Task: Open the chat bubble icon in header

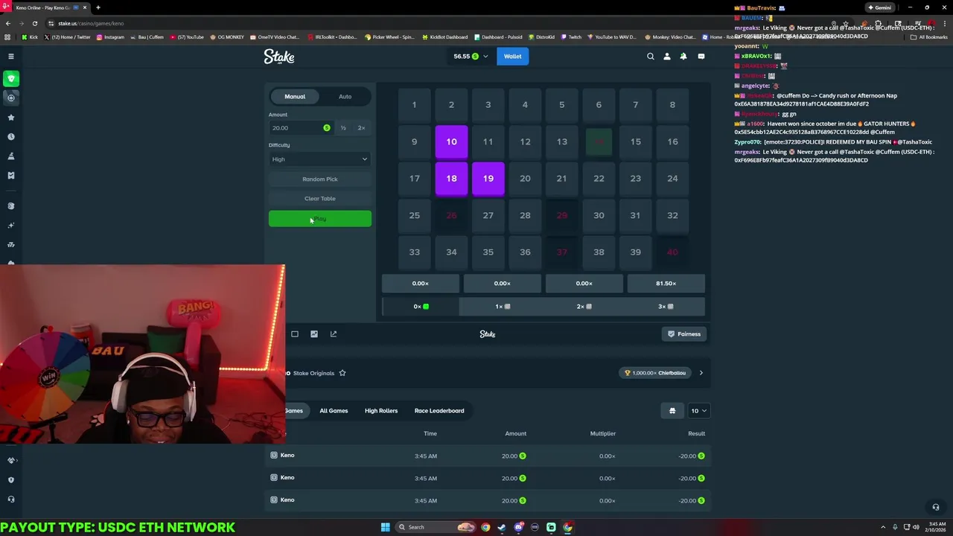Action: click(701, 57)
